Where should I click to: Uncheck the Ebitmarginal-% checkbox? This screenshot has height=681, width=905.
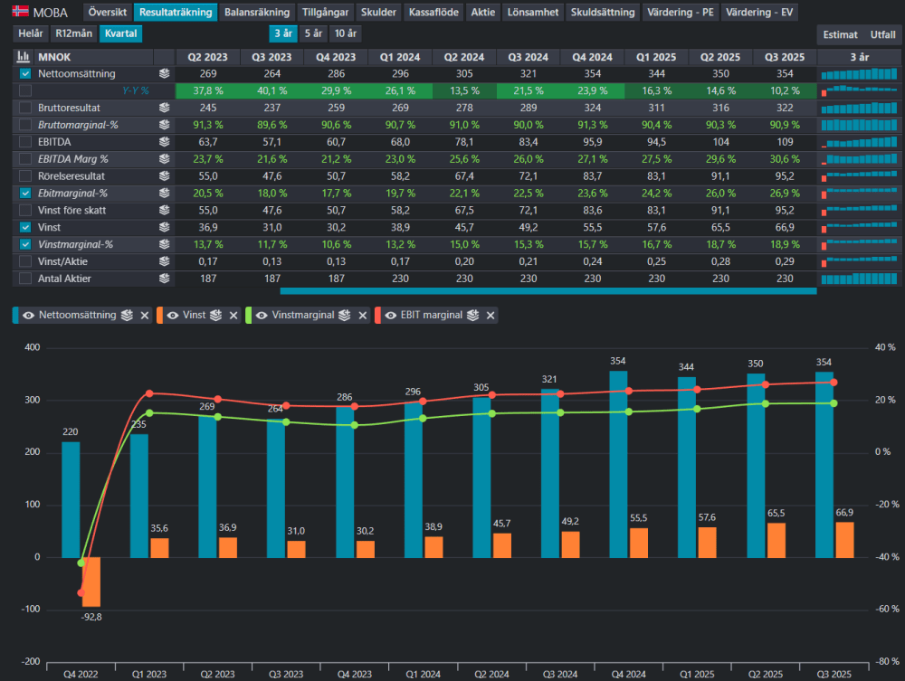25,194
